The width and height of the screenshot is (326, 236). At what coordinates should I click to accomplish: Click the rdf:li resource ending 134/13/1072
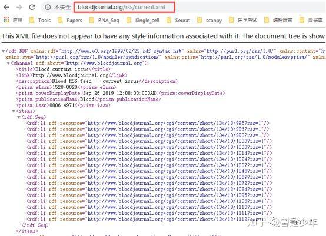(149, 184)
